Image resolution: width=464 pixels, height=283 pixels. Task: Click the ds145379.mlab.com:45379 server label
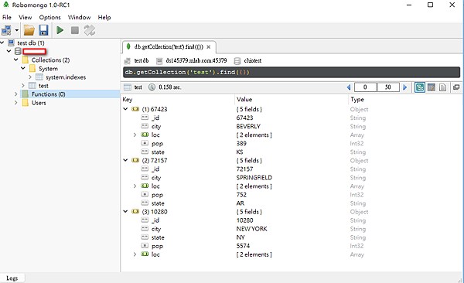point(196,60)
